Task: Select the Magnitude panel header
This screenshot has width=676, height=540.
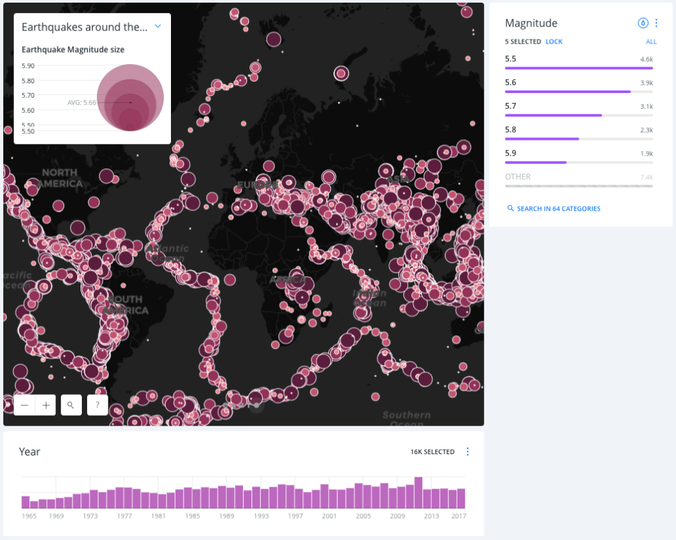Action: point(531,22)
